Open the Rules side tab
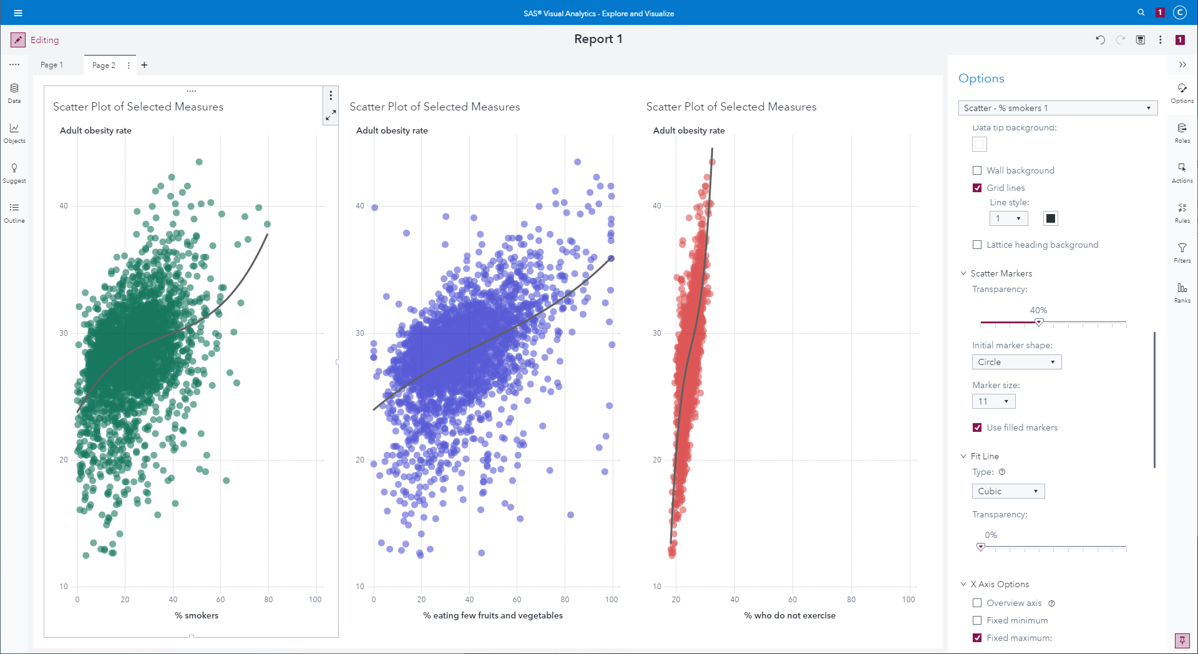Viewport: 1198px width, 654px height. click(1182, 212)
